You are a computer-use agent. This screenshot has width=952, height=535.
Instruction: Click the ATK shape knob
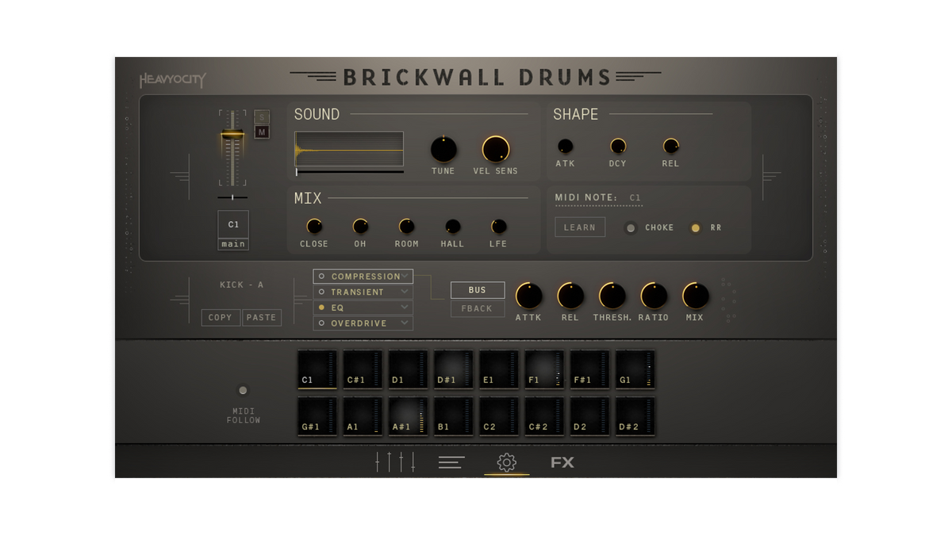565,146
